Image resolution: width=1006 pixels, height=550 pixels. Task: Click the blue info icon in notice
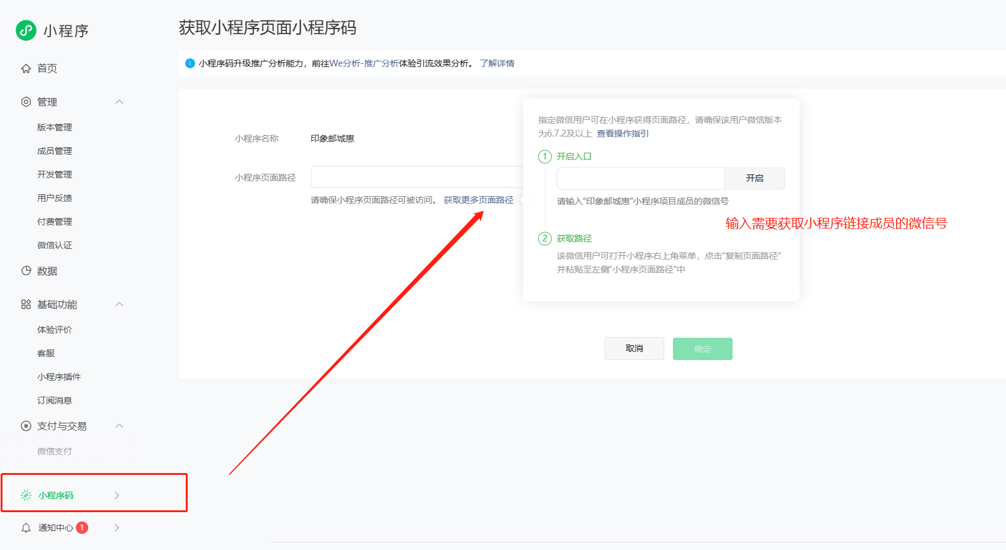pos(190,63)
